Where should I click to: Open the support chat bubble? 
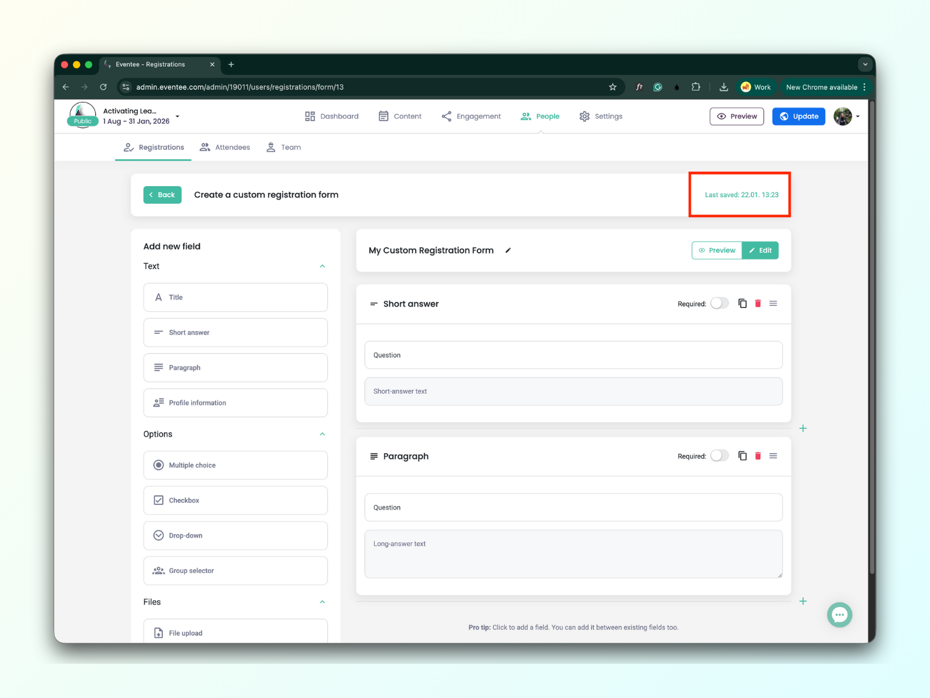(840, 615)
